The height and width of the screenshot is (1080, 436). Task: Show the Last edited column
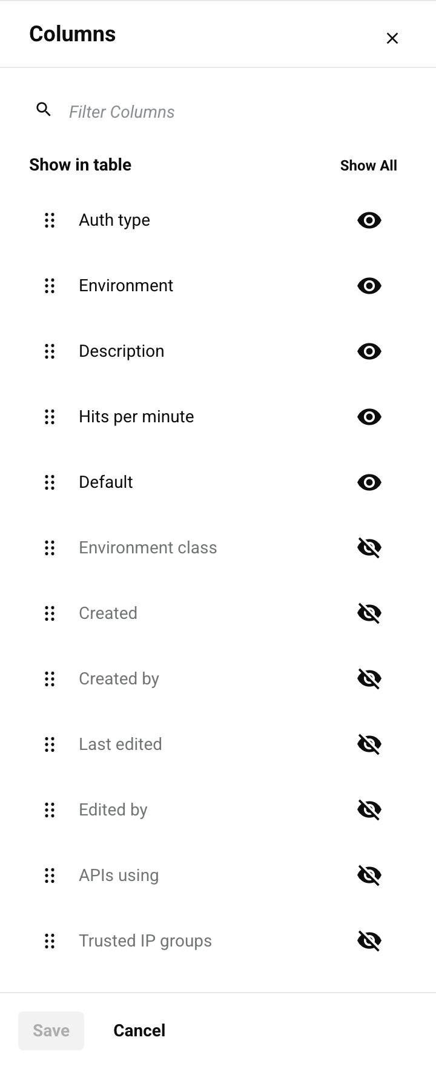coord(369,744)
